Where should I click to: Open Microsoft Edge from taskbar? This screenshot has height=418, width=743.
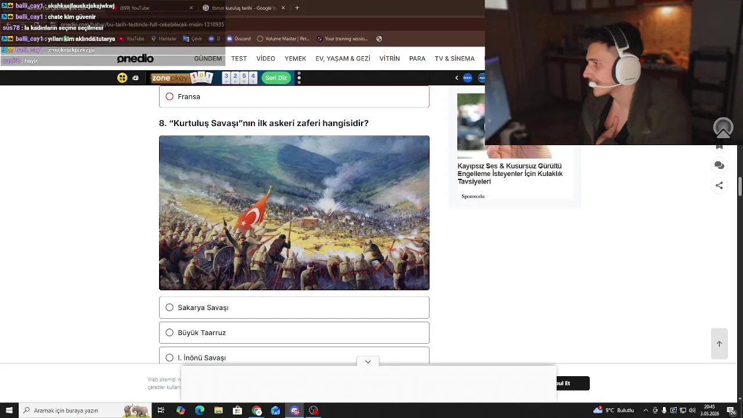pos(200,410)
